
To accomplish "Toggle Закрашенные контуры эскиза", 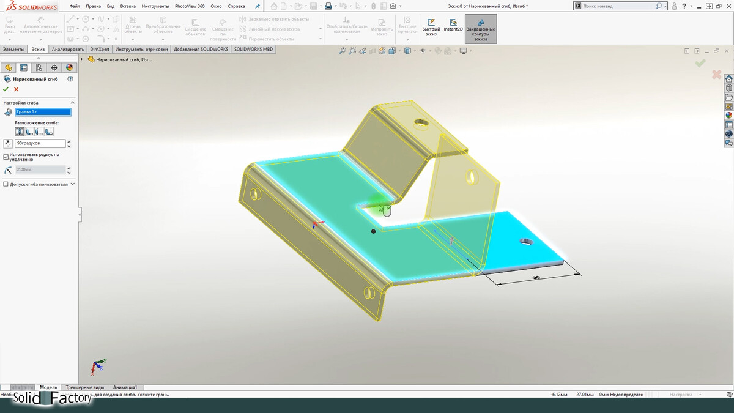I will 481,29.
